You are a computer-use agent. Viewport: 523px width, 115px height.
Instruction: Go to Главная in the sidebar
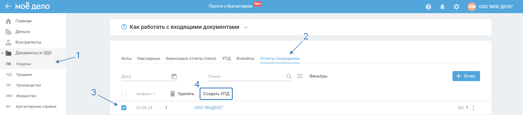pyautogui.click(x=23, y=21)
